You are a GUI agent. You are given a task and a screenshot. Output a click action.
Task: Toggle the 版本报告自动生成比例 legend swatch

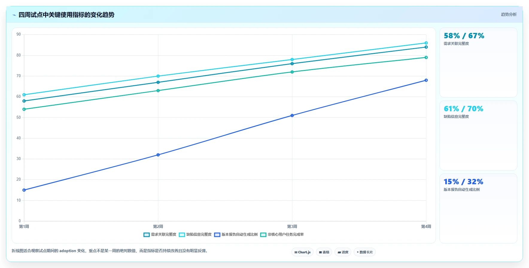point(217,235)
